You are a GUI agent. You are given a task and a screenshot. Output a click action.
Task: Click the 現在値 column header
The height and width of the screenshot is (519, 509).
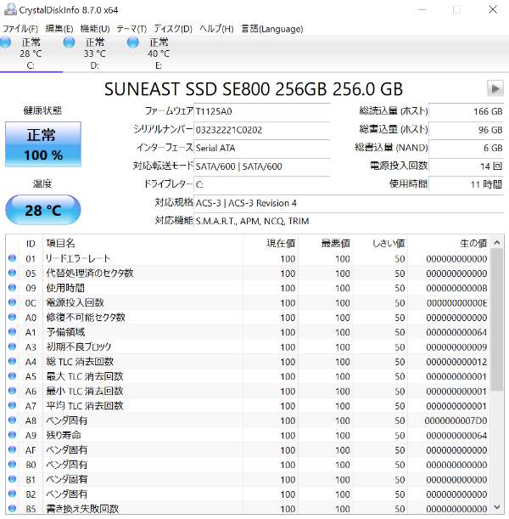tap(271, 244)
